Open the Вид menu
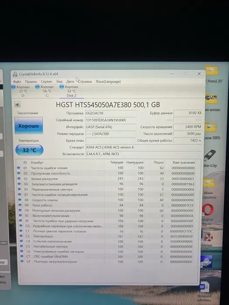The image size is (229, 305). (x=59, y=81)
